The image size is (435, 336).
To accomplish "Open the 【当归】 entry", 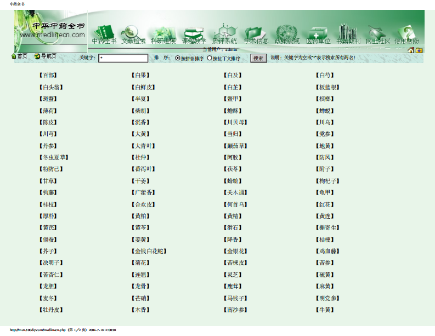I will (233, 134).
